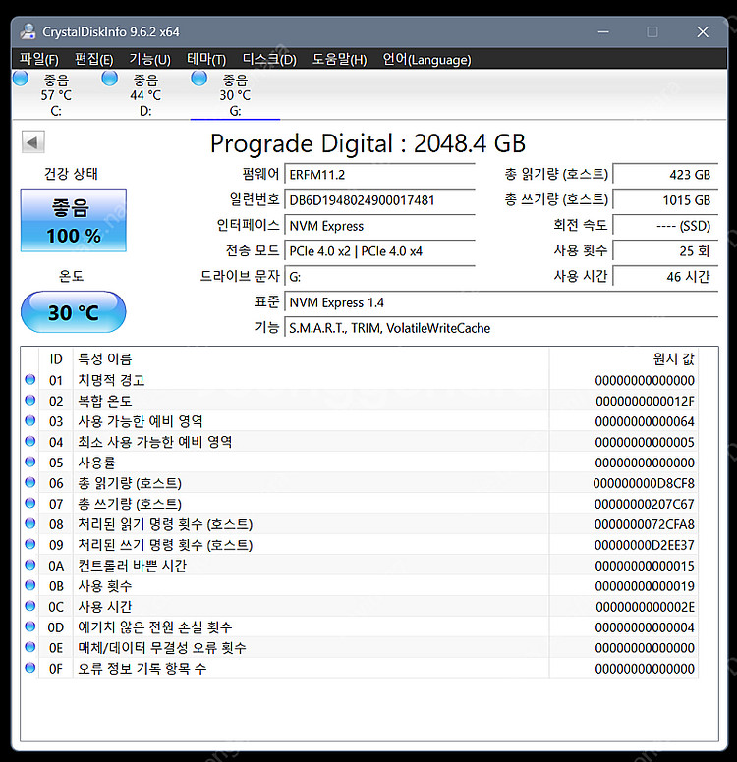This screenshot has height=762, width=737.
Task: Click the 온도 label above temperature
Action: [71, 276]
